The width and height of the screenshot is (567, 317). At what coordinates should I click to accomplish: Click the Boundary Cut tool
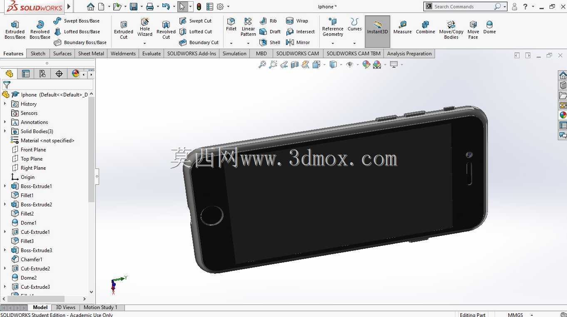(199, 42)
